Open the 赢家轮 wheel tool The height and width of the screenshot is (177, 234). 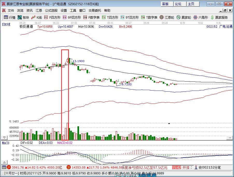tap(184, 18)
